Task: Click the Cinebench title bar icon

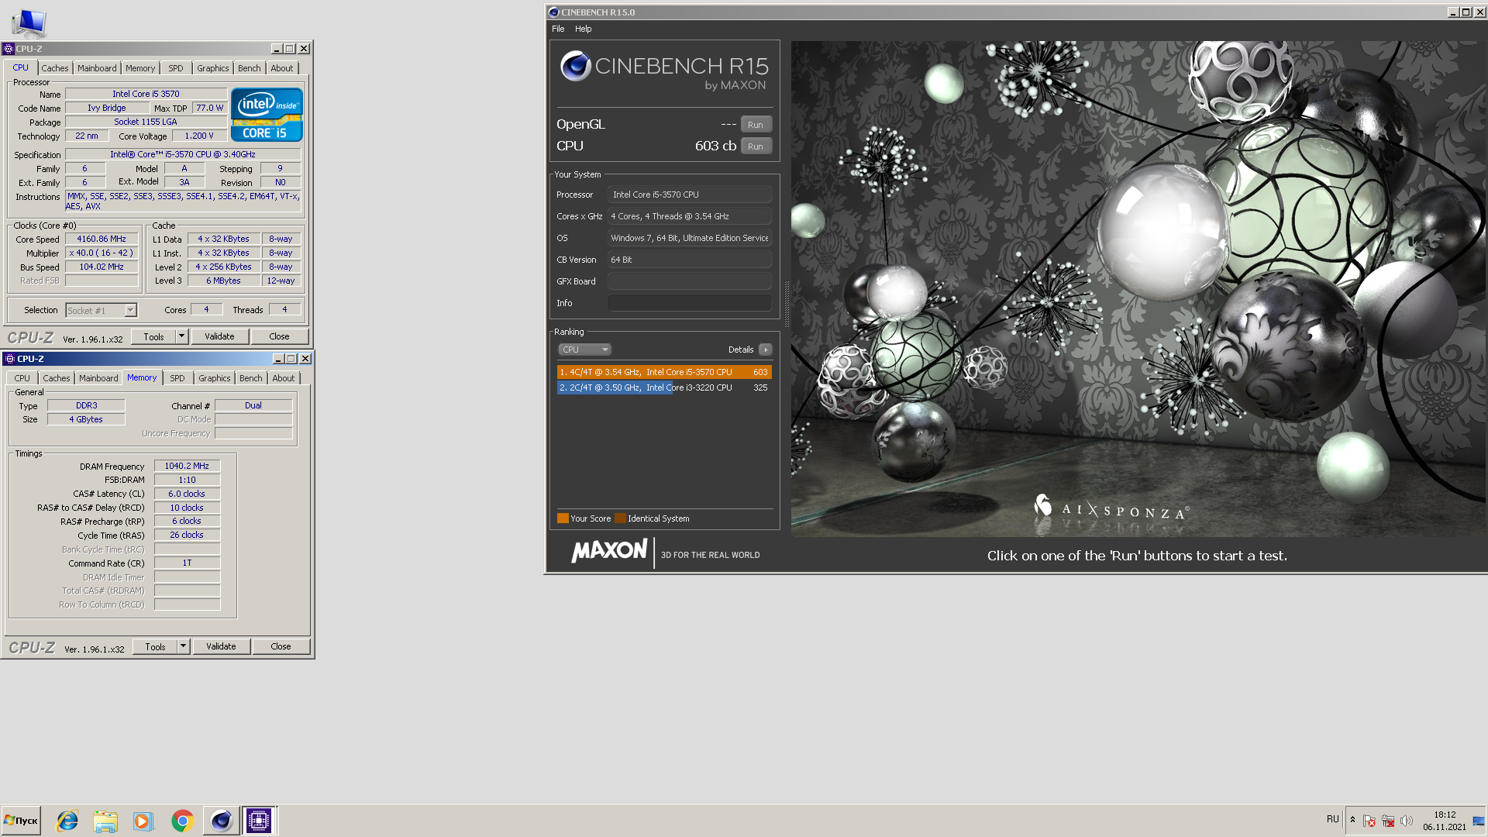Action: coord(553,12)
